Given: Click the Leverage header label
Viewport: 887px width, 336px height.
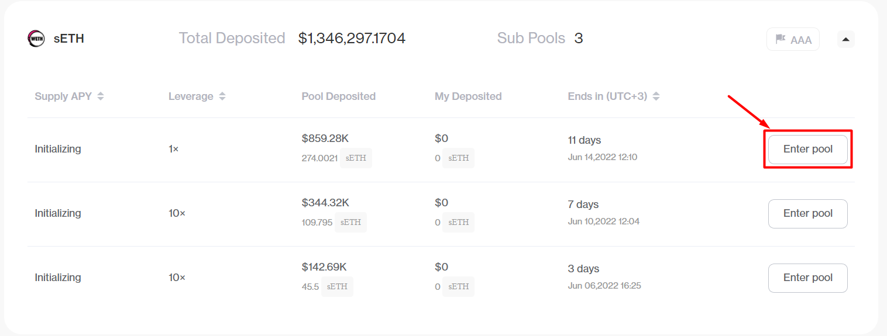Looking at the screenshot, I should (x=191, y=96).
